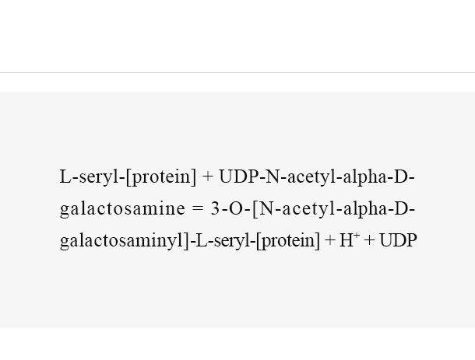Click the plus sign just before H+

330,241
